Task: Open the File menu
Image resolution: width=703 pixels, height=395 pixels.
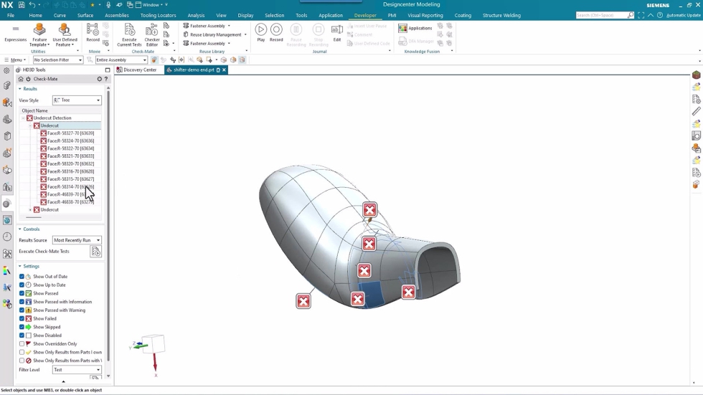Action: [11, 15]
